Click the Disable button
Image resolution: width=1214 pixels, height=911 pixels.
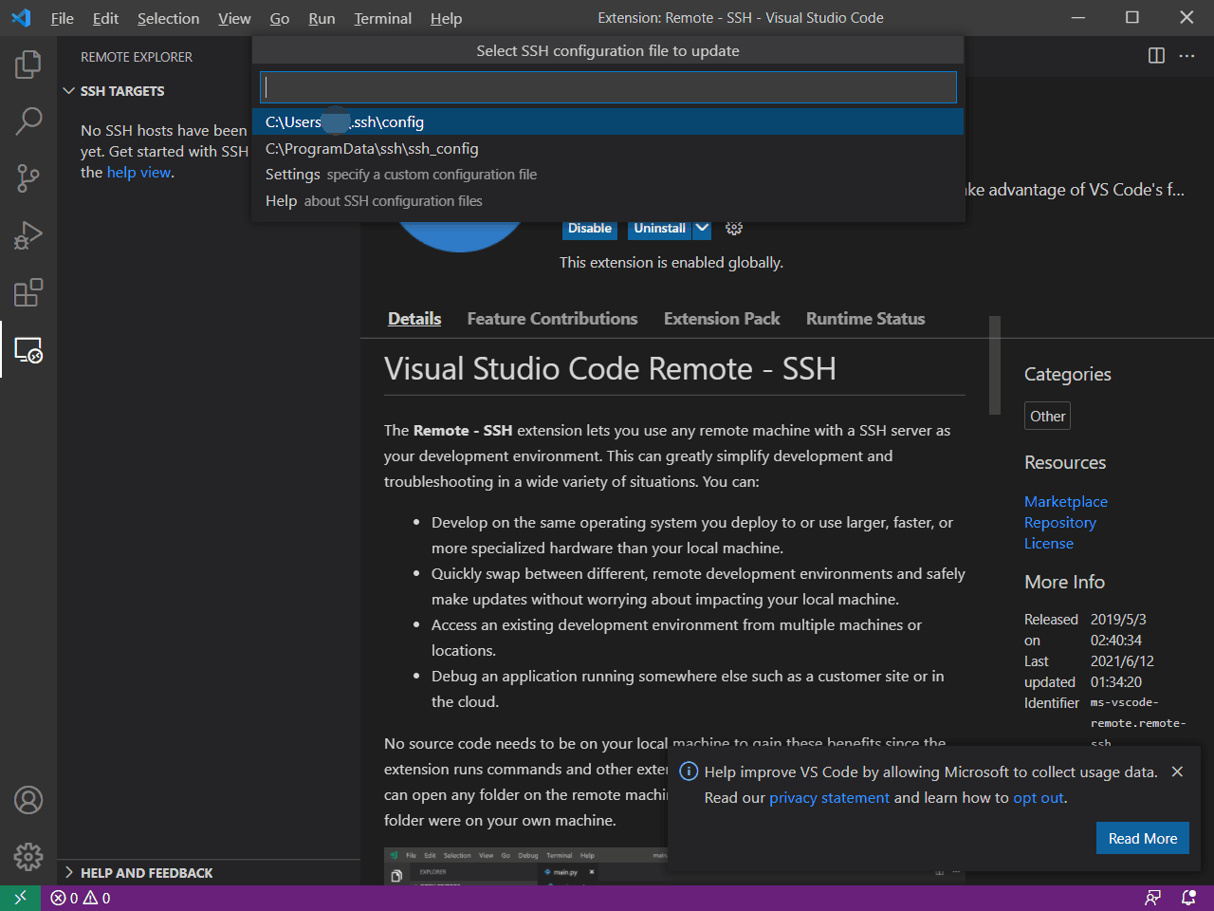590,228
